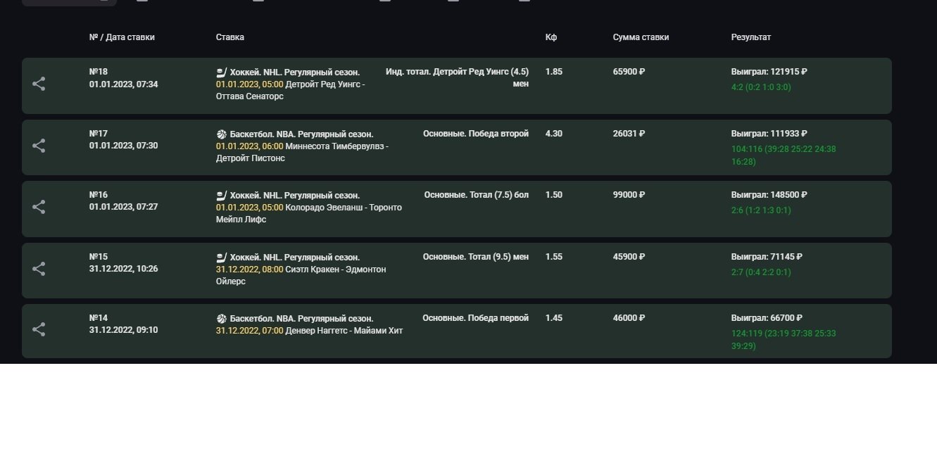Sort by the "№ / Дата ставки" column header
Screen dimensions: 937x456
(122, 37)
